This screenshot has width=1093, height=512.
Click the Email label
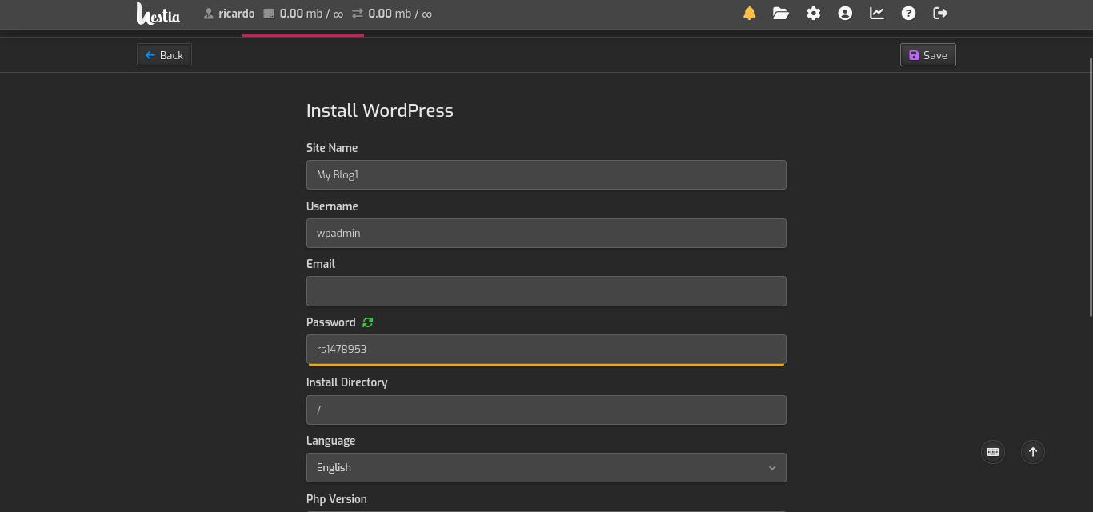[321, 264]
